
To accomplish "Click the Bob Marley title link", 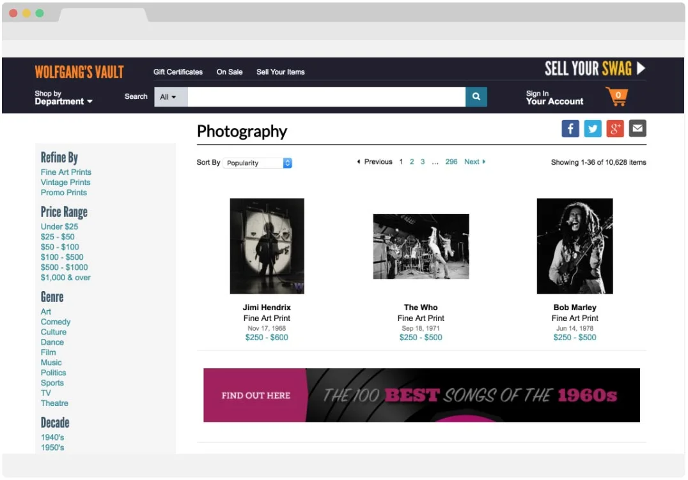I will pyautogui.click(x=575, y=308).
